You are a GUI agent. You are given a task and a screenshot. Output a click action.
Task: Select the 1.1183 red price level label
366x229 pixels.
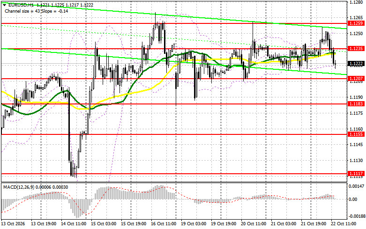click(356, 104)
